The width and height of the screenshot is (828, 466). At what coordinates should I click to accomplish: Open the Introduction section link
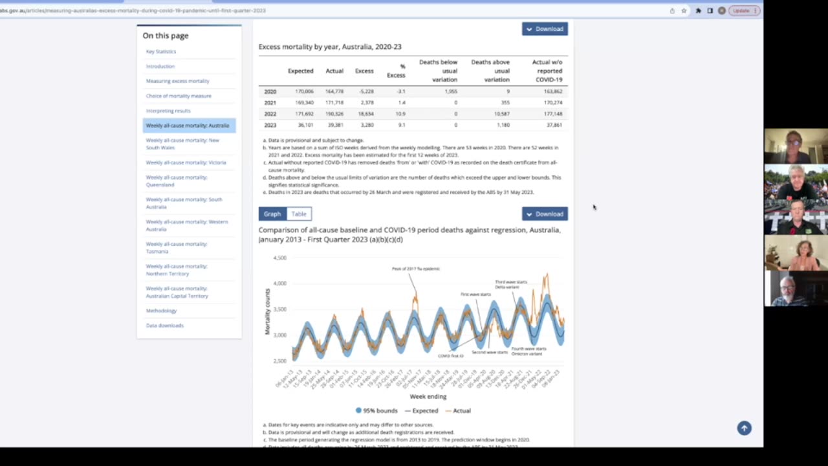160,66
